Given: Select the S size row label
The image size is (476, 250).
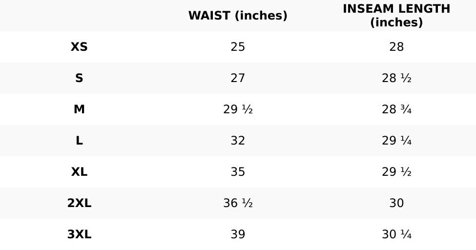Looking at the screenshot, I should (79, 78).
